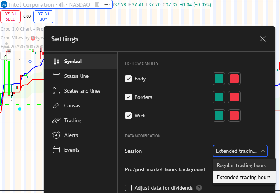Open the three-dot menu beside NASDAQ
This screenshot has height=193, width=280.
tap(107, 5)
